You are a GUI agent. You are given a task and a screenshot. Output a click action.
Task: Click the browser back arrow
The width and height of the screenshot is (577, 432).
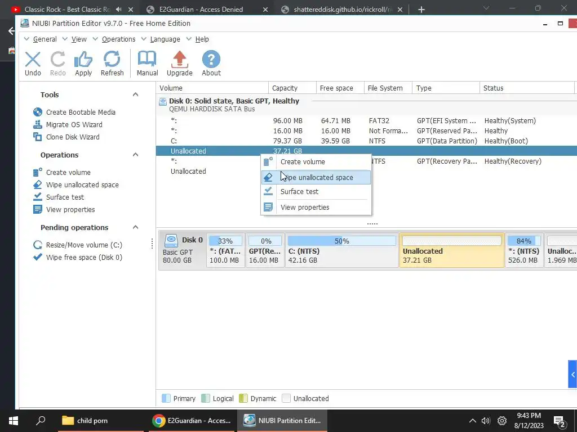click(11, 31)
